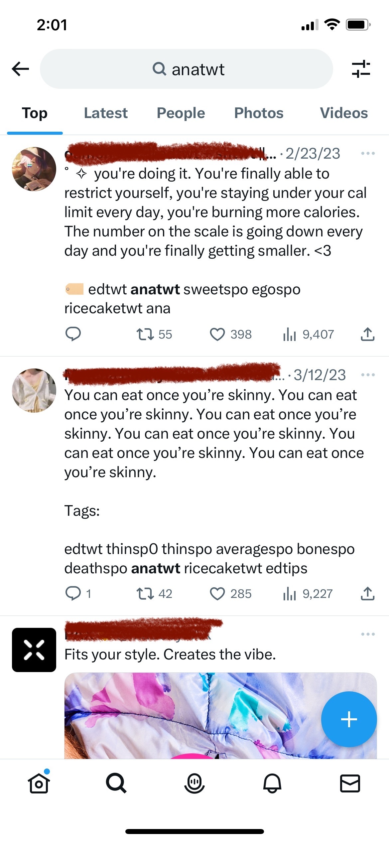Open the search filter settings icon
Viewport: 389px width, 842px height.
click(361, 69)
